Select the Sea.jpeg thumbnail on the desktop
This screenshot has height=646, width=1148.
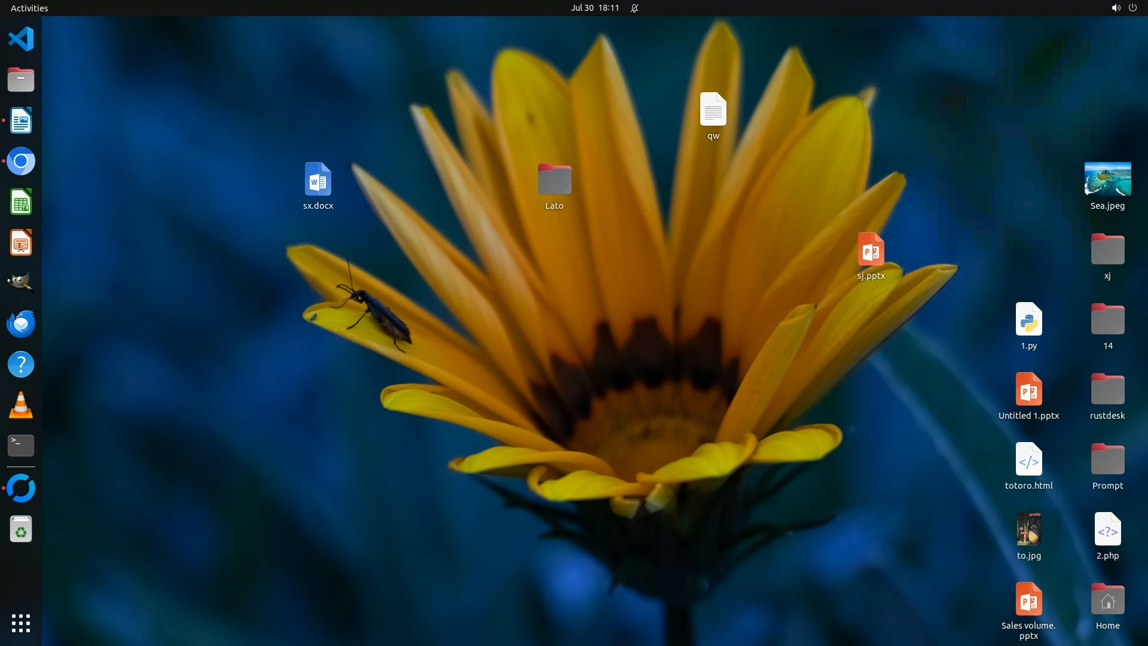click(1107, 179)
